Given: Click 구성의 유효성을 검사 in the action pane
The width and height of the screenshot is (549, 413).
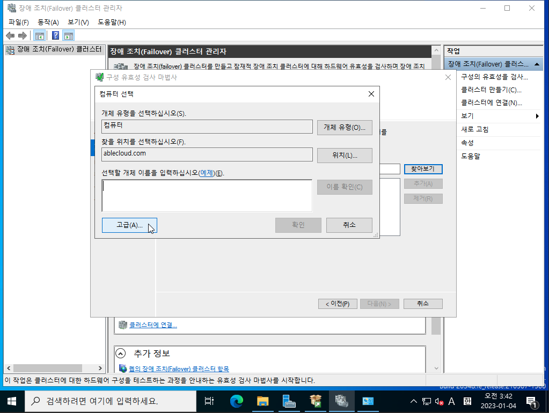Looking at the screenshot, I should pos(494,77).
